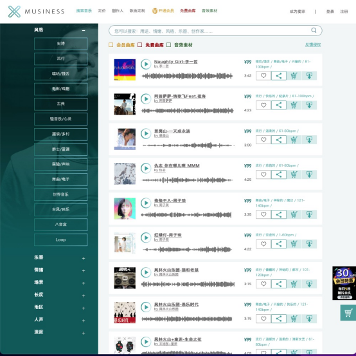Open the VIP membership nav item

coord(163,11)
